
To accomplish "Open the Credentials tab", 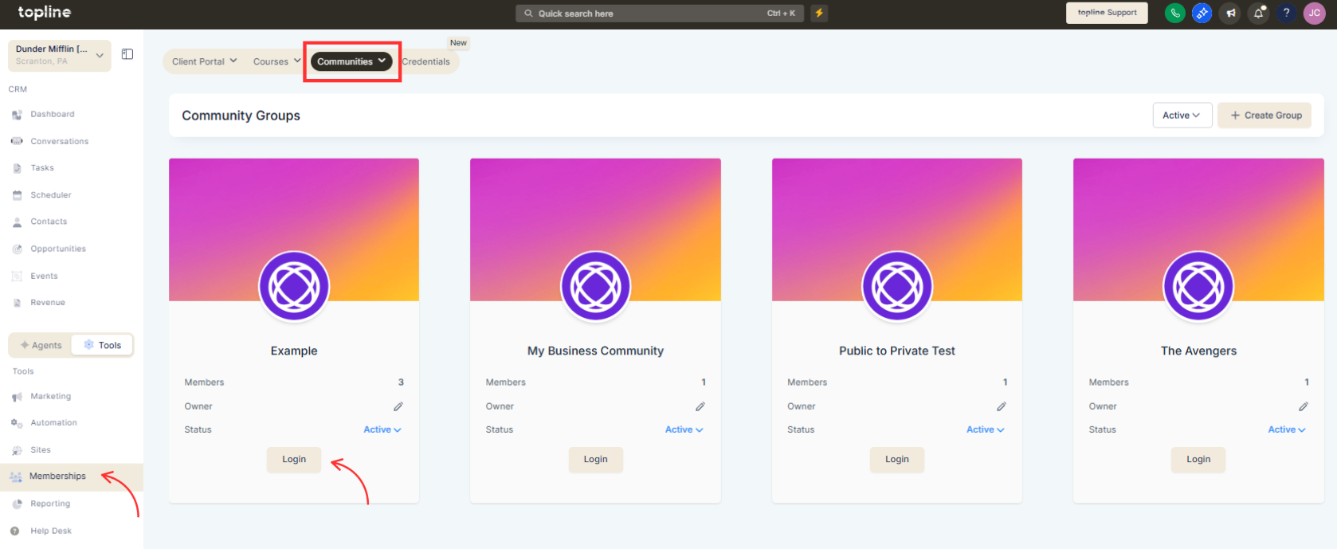I will [x=426, y=61].
